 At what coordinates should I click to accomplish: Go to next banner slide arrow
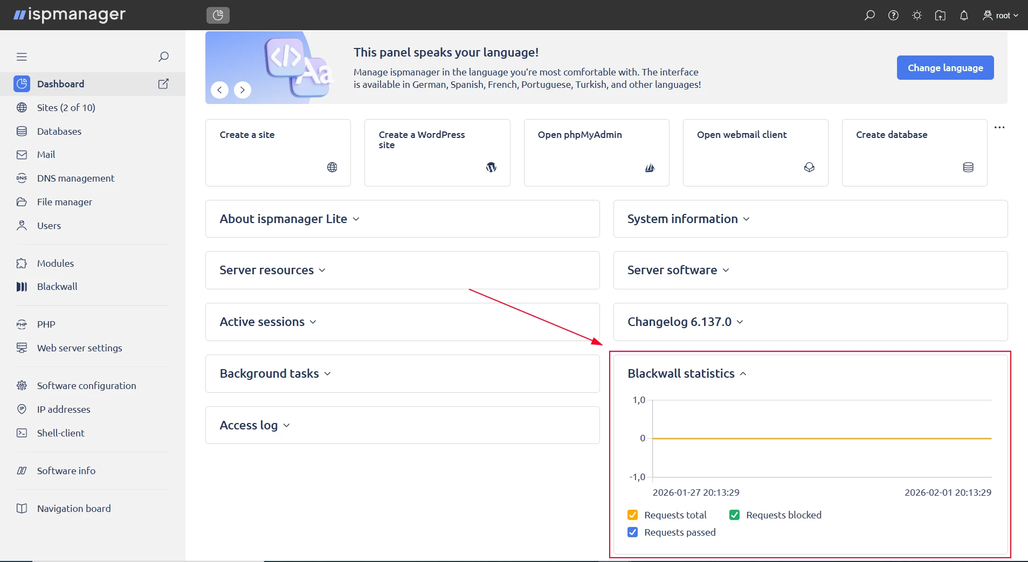pyautogui.click(x=243, y=90)
